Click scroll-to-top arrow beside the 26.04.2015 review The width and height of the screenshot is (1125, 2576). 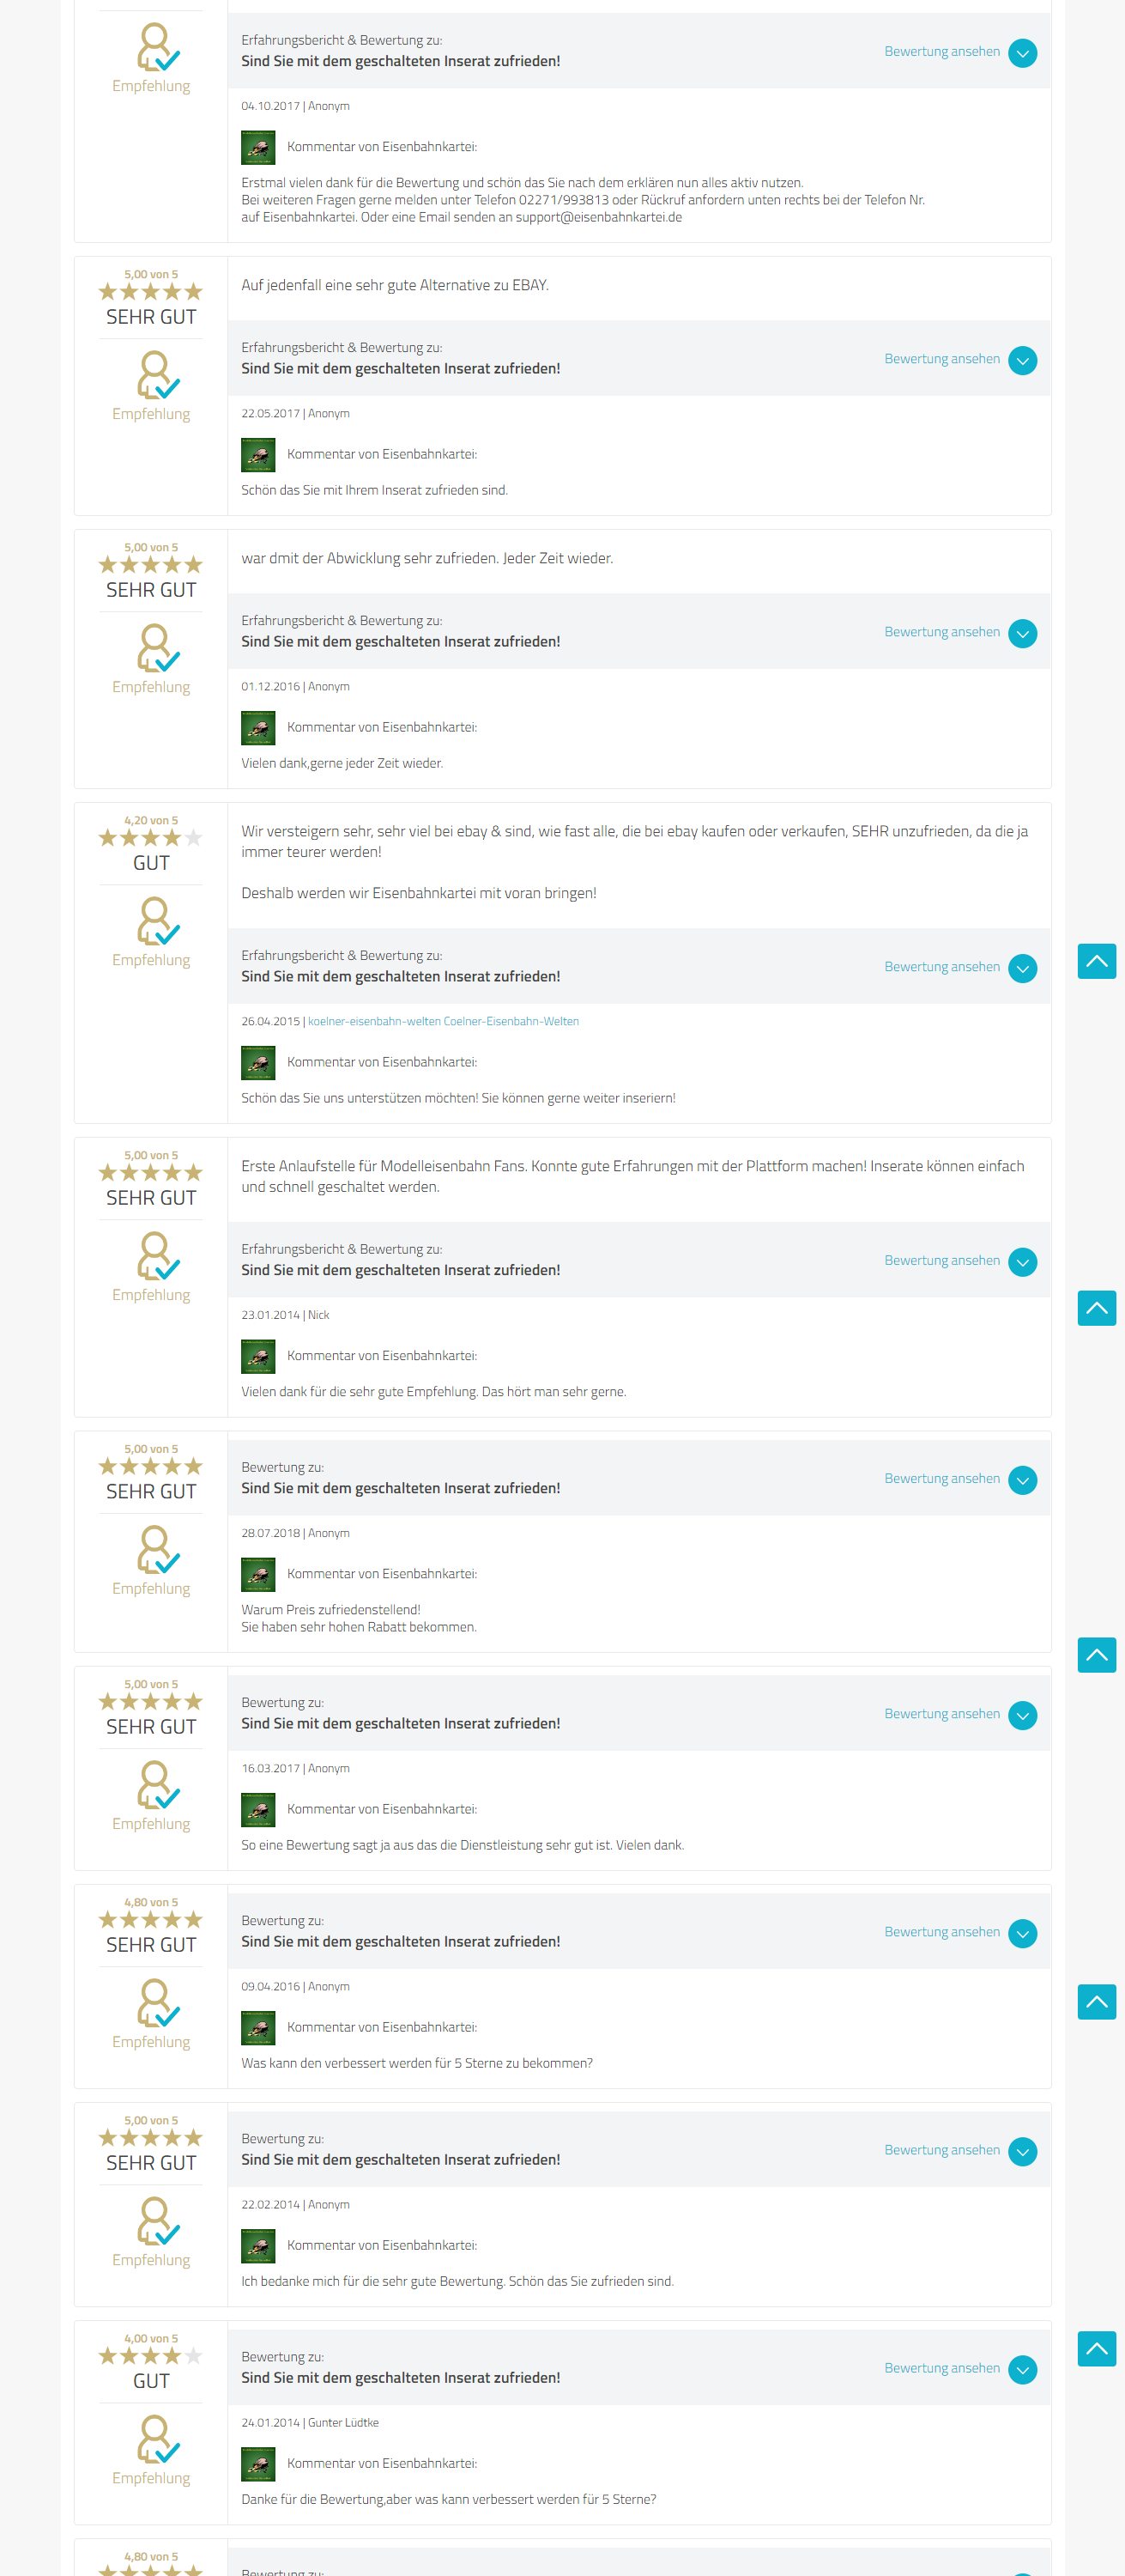point(1096,961)
